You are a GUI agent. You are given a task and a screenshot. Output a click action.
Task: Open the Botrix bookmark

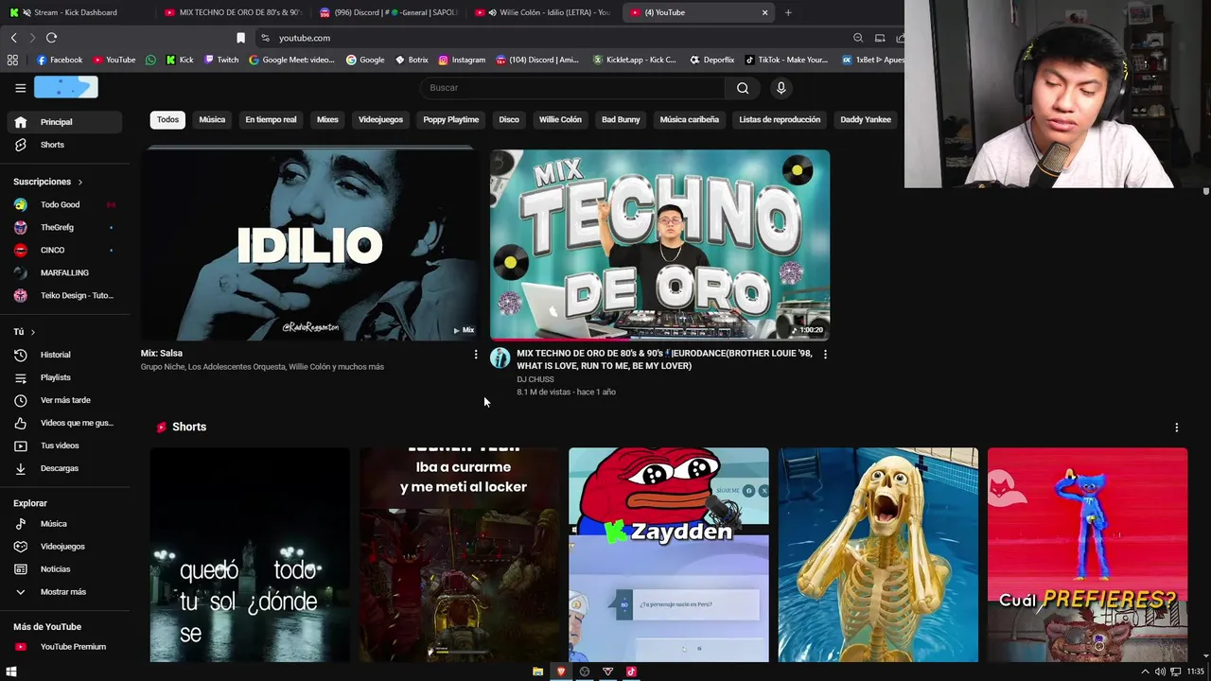tap(412, 60)
